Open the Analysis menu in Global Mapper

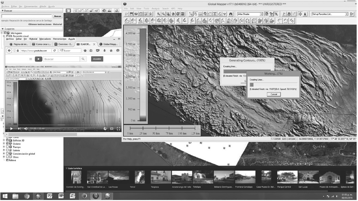click(156, 8)
